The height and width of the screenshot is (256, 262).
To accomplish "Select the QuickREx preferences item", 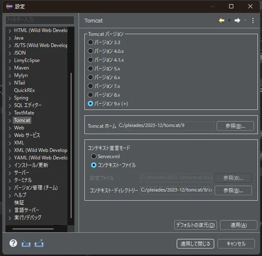I will pyautogui.click(x=25, y=90).
